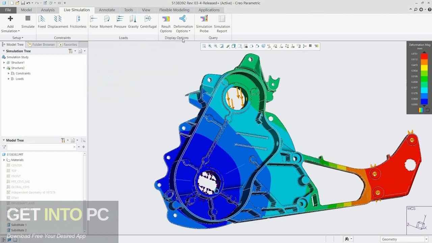Expand the Loads node
432x243 pixels.
coord(8,79)
